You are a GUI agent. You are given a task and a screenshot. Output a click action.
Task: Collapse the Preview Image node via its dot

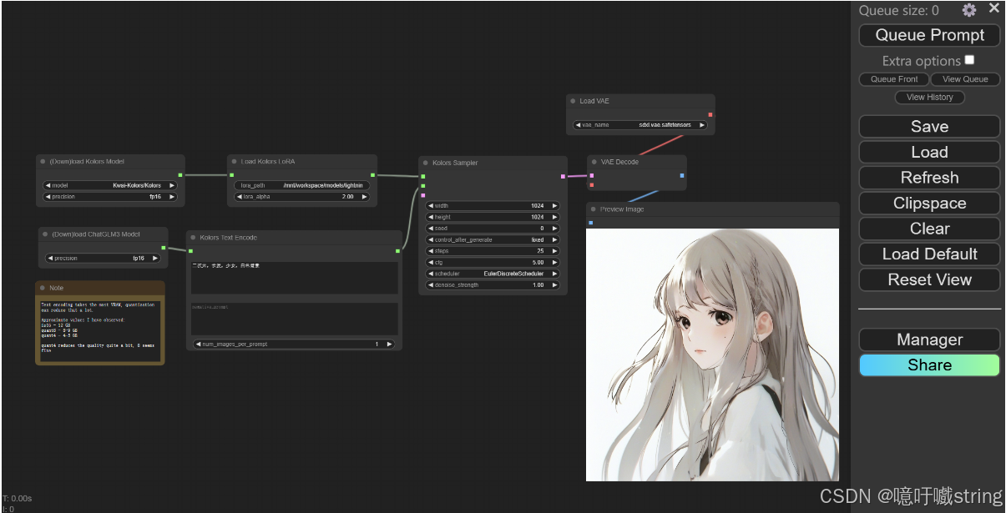pos(593,209)
